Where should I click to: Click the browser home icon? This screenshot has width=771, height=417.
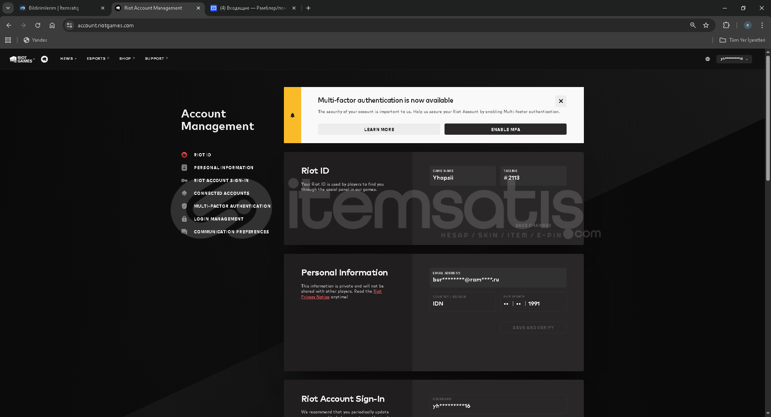pos(52,25)
